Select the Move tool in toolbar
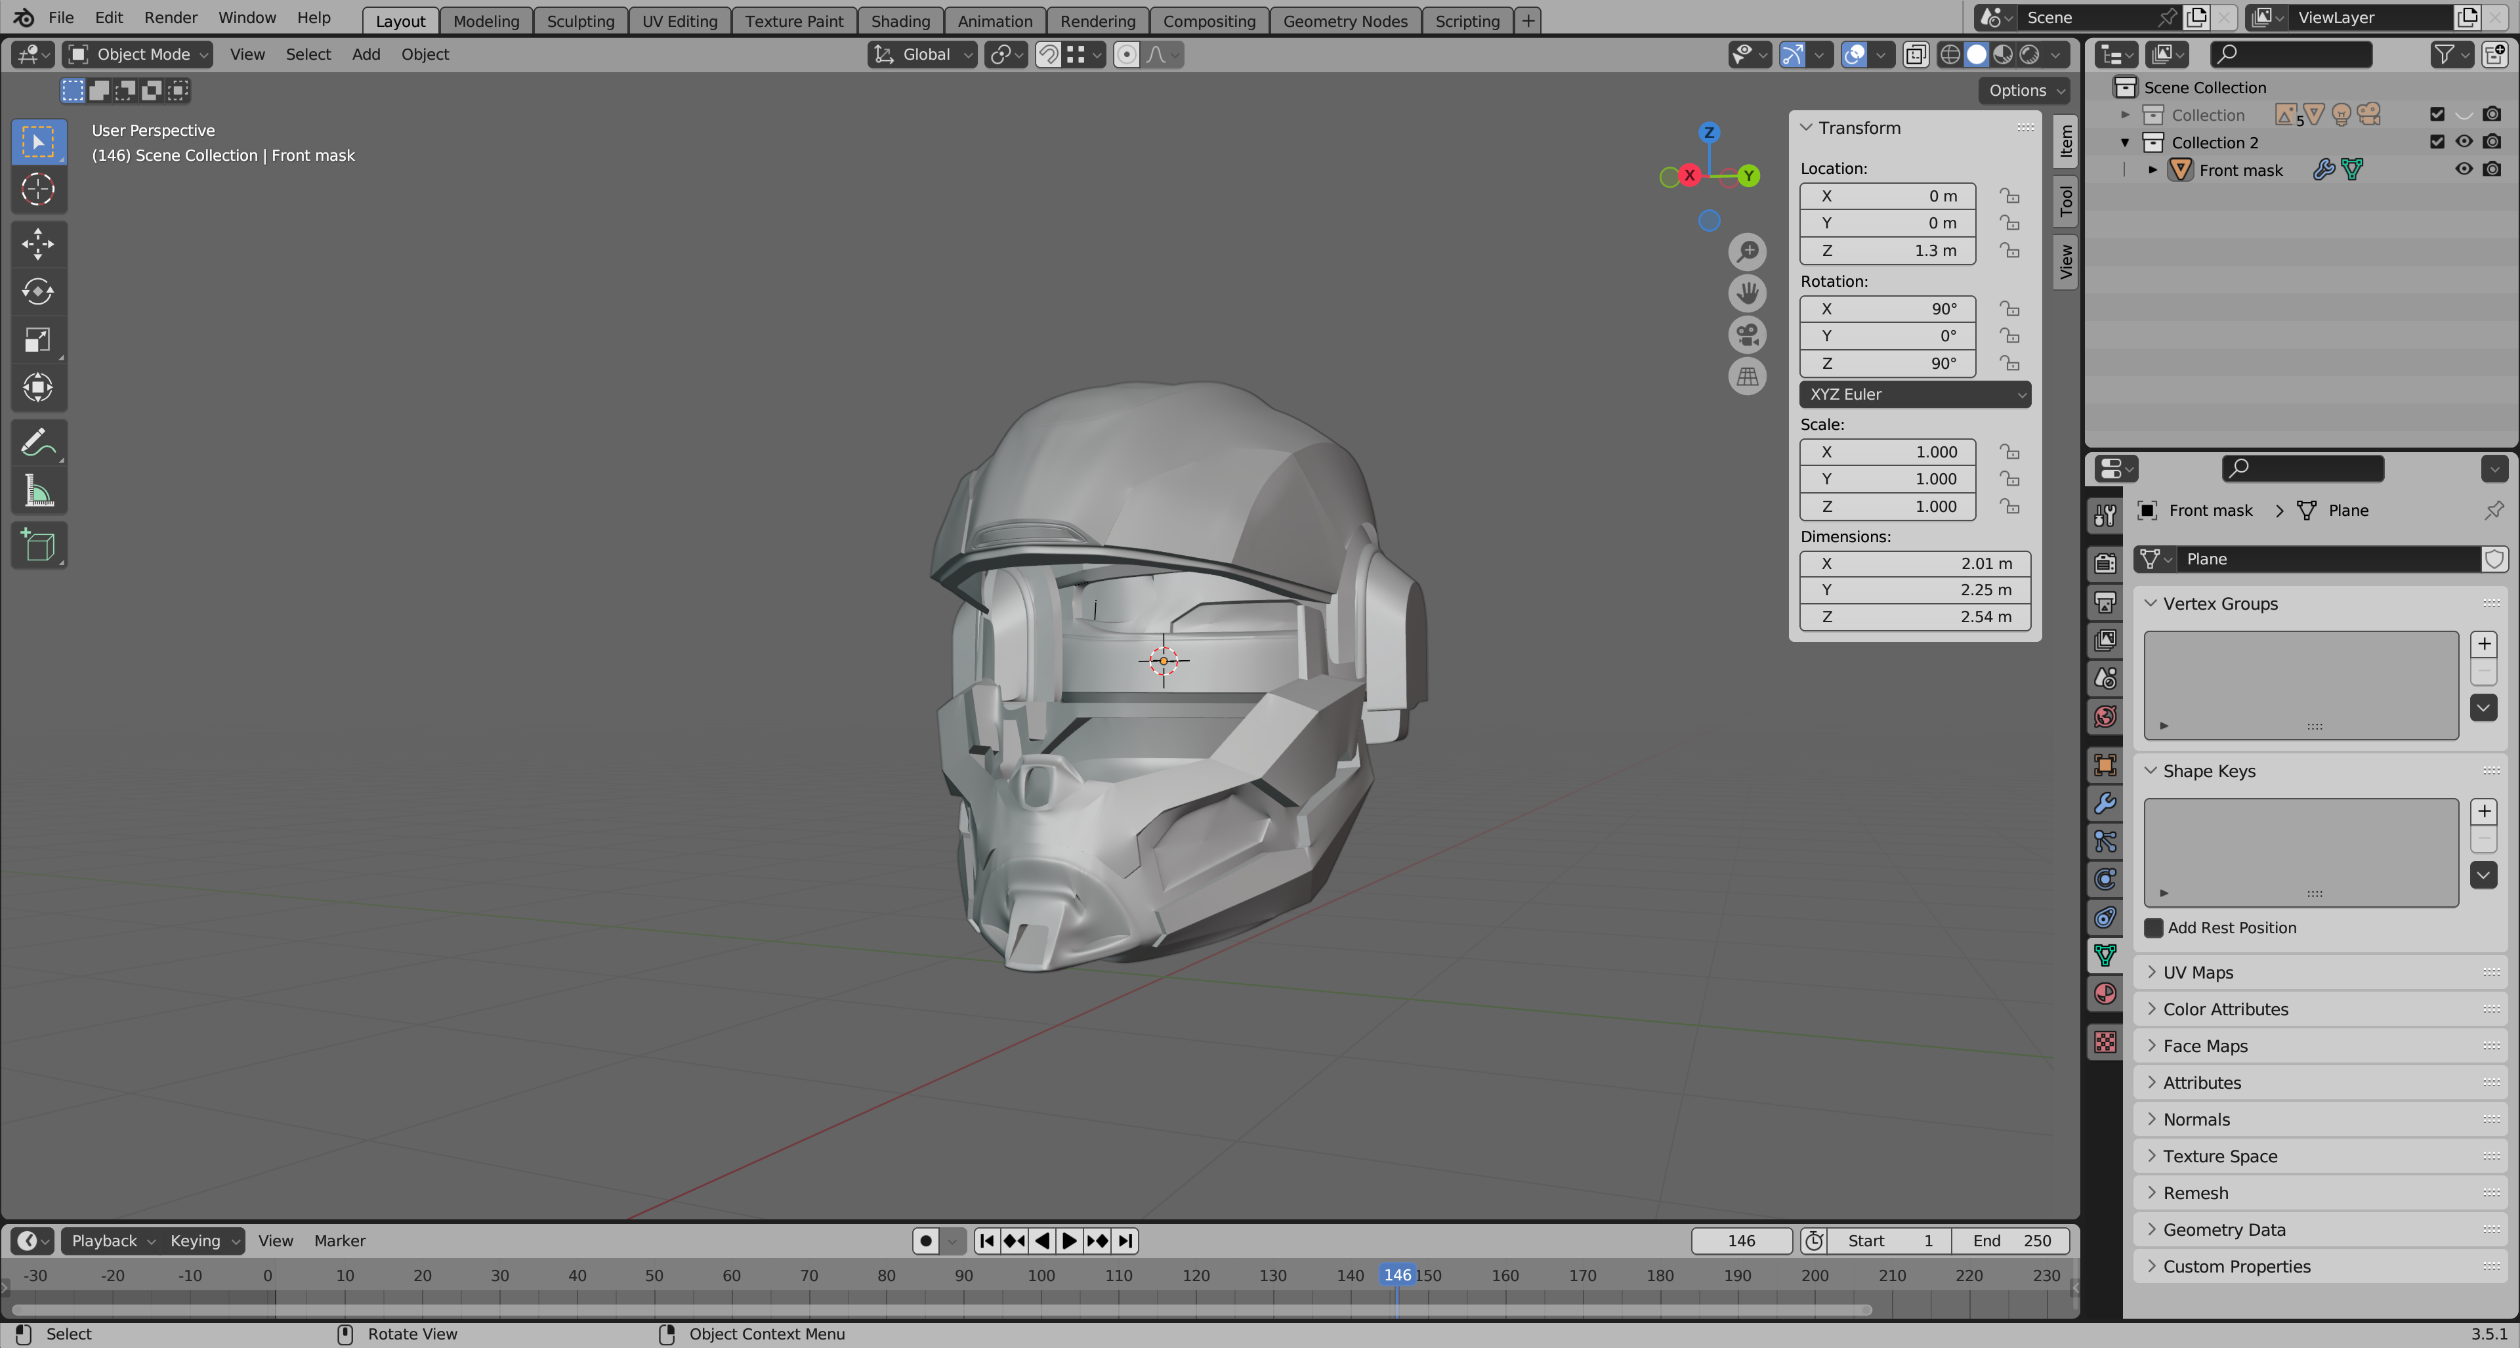This screenshot has width=2520, height=1348. click(38, 243)
